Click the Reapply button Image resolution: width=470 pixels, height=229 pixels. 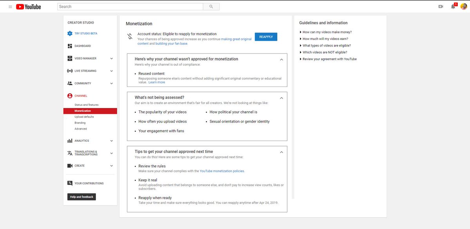pos(266,37)
